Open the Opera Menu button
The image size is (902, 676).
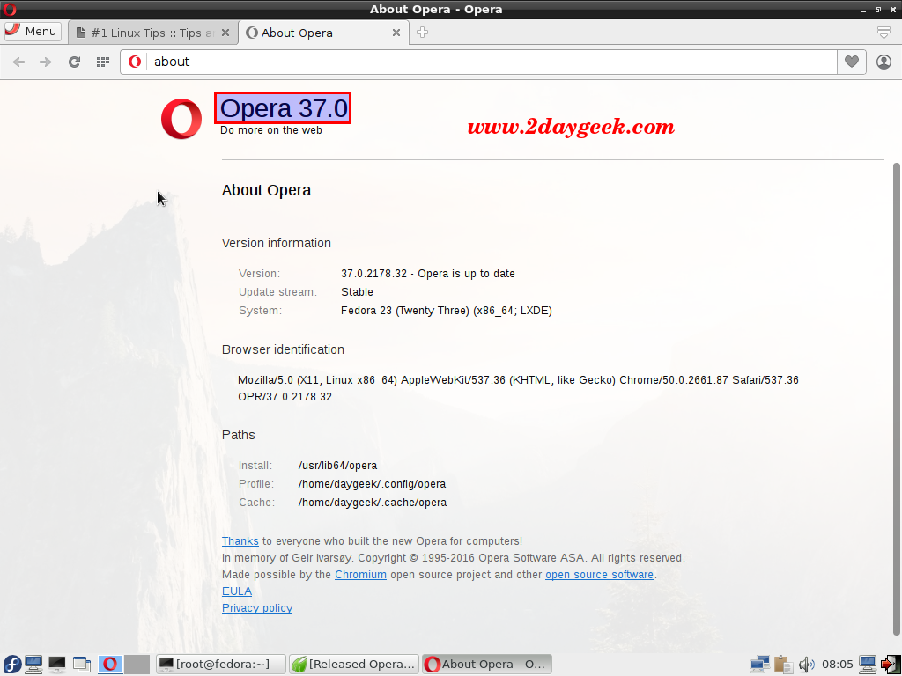(x=33, y=31)
